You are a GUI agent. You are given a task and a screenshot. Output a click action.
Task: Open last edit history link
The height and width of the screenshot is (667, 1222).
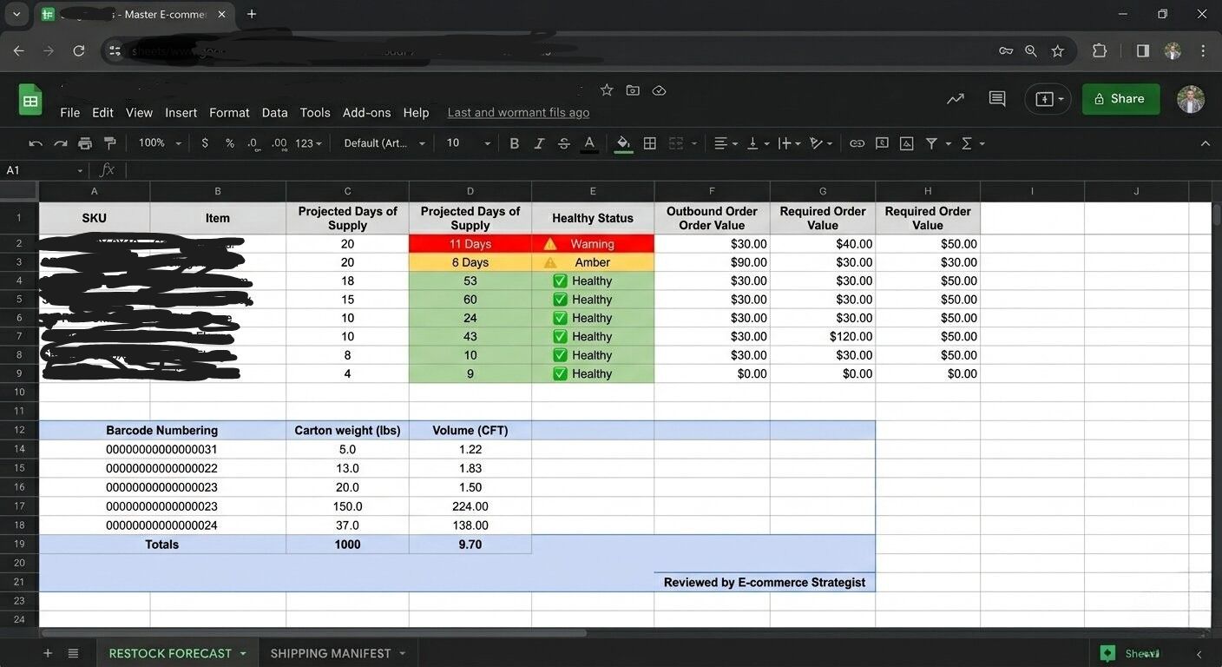coord(518,113)
